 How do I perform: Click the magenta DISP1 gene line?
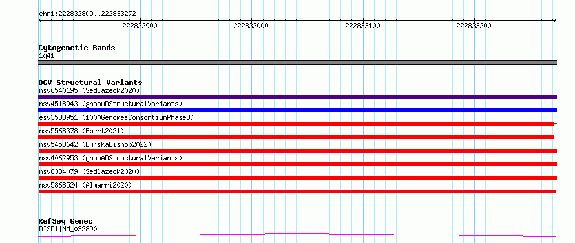(297, 235)
